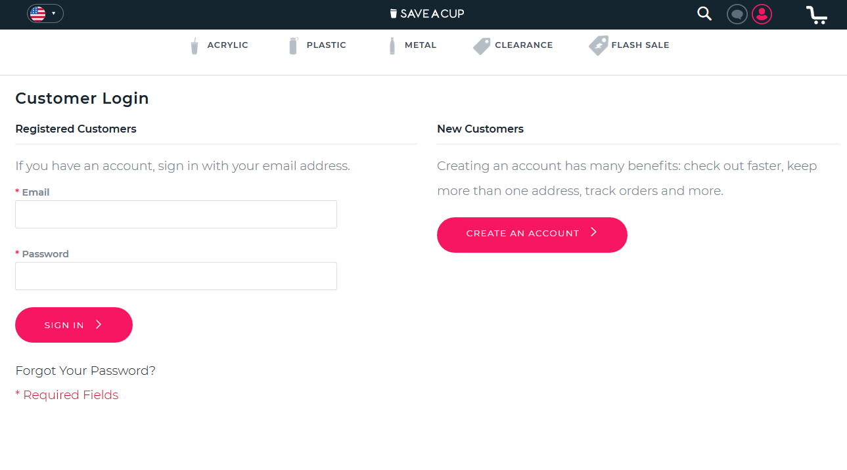Click the Customer Login heading
Viewport: 847px width, 470px height.
(x=82, y=98)
